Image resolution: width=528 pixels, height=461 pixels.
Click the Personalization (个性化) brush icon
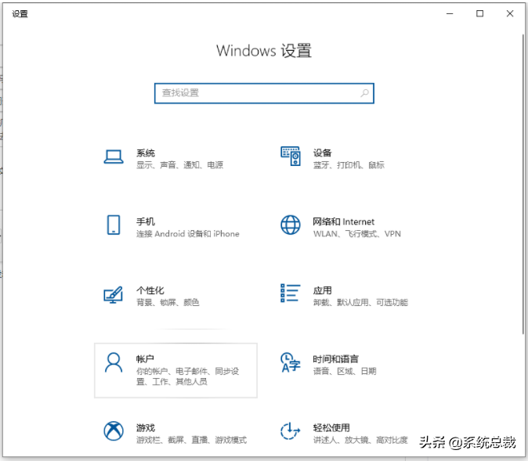coord(114,294)
